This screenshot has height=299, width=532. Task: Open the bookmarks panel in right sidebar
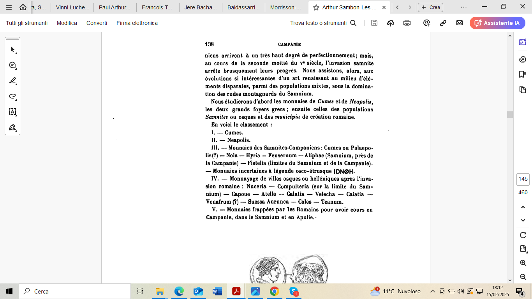523,74
